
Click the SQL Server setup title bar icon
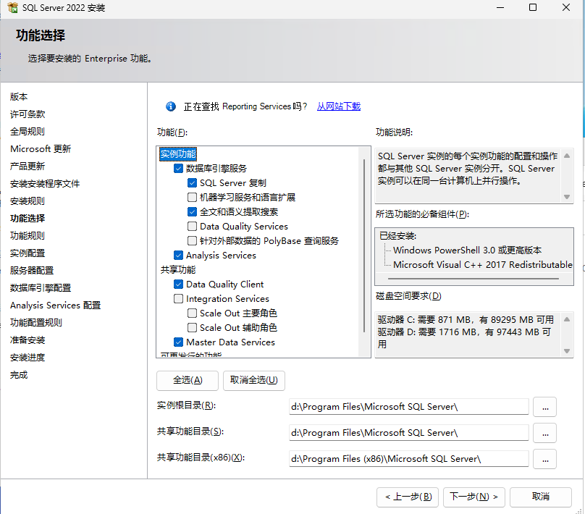(13, 7)
